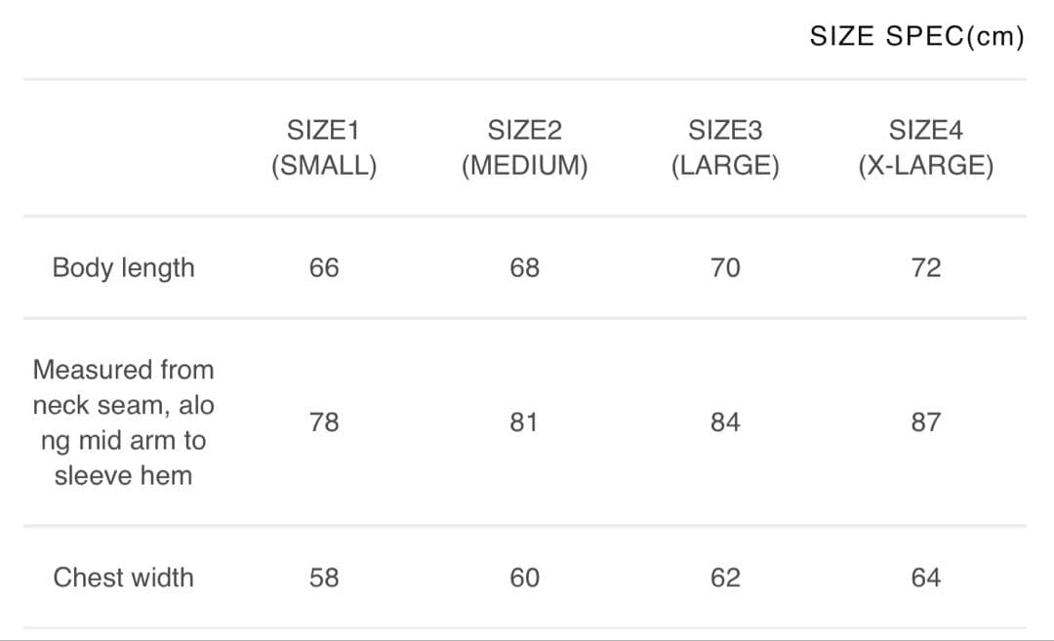This screenshot has width=1054, height=641.
Task: Select the SIZE2 (MEDIUM) column header
Action: click(524, 147)
